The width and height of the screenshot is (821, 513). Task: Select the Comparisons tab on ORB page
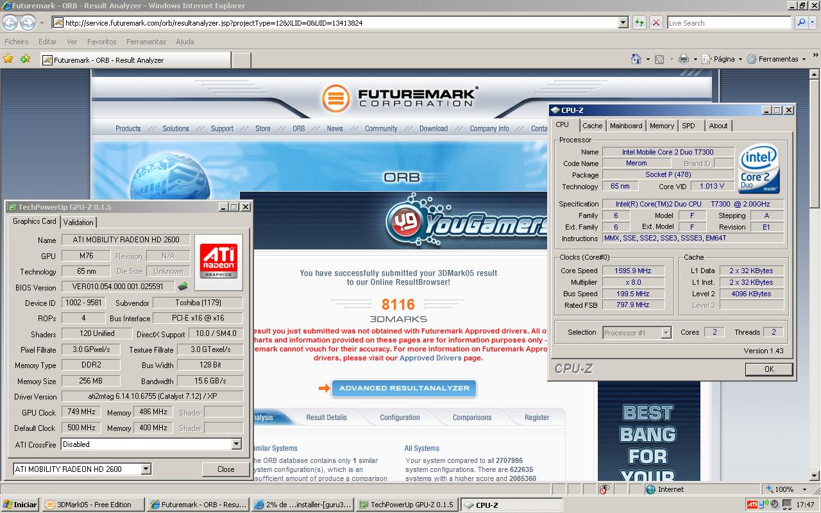click(x=472, y=417)
